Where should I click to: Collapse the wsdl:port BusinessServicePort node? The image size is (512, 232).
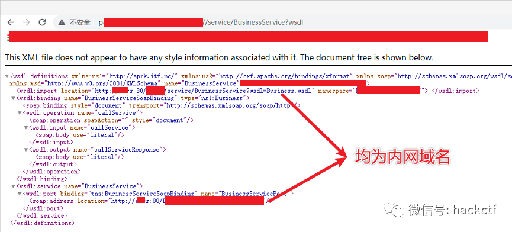pyautogui.click(x=20, y=194)
